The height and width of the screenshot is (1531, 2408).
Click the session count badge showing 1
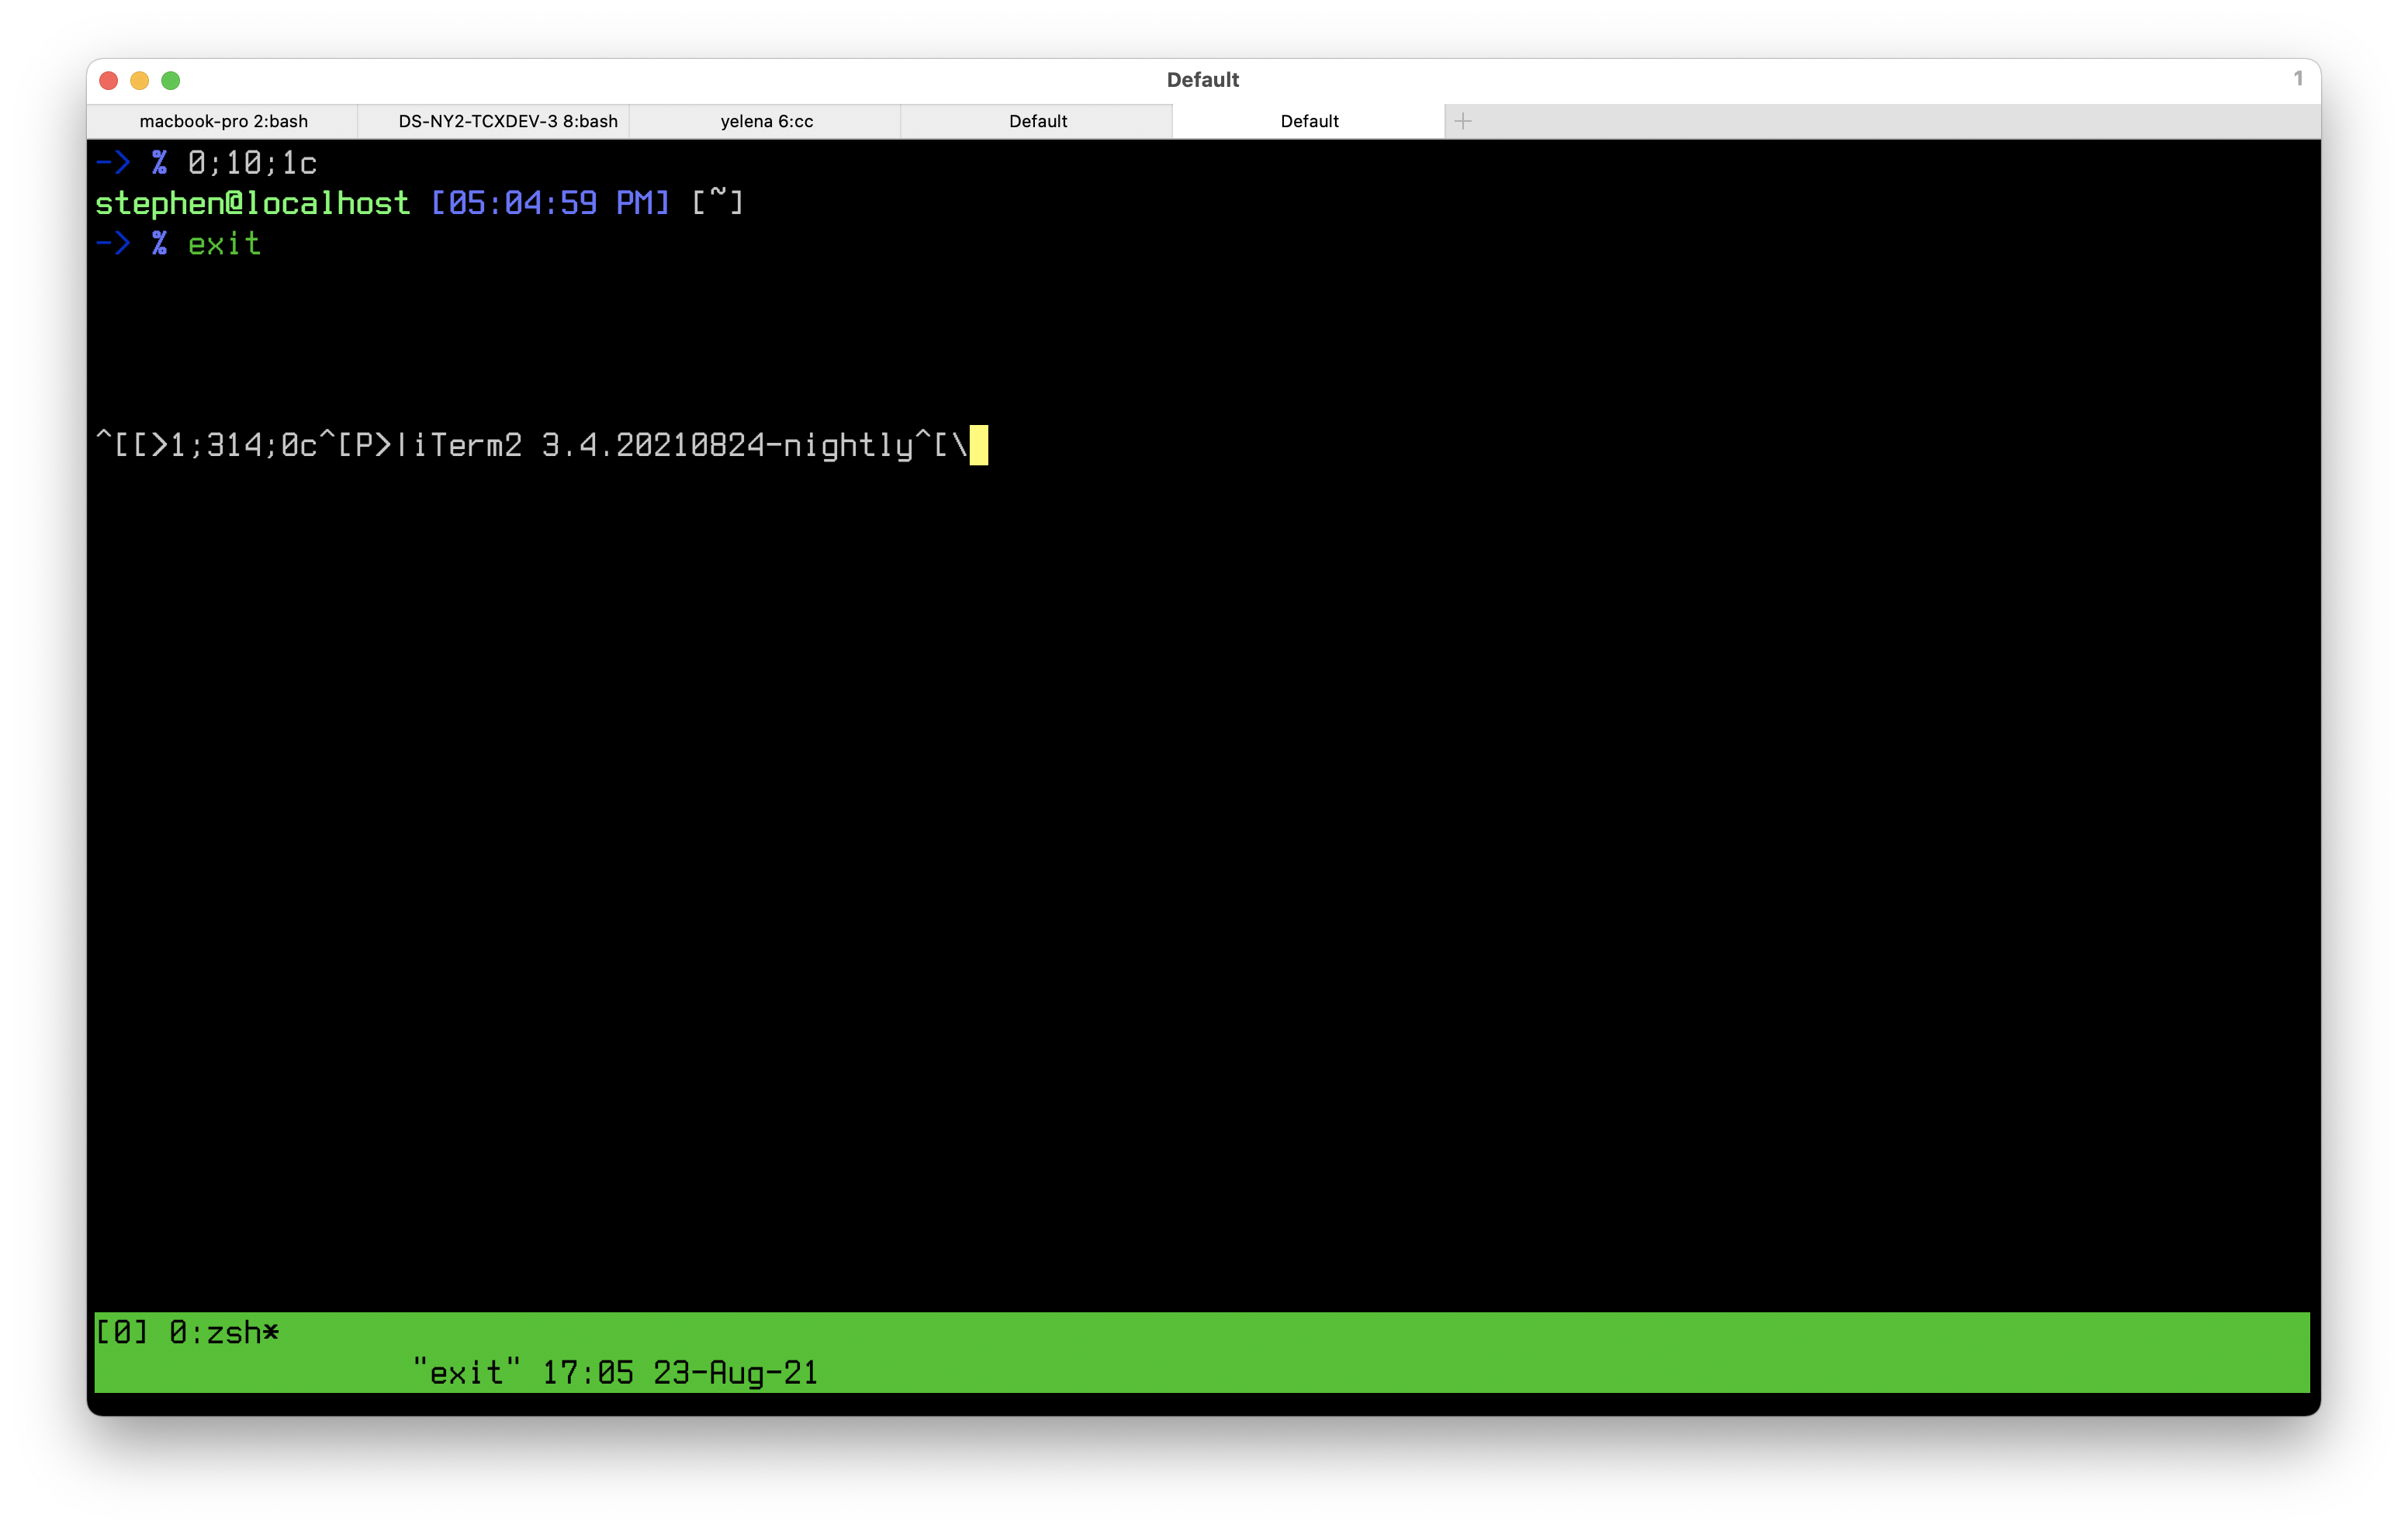(x=2297, y=79)
